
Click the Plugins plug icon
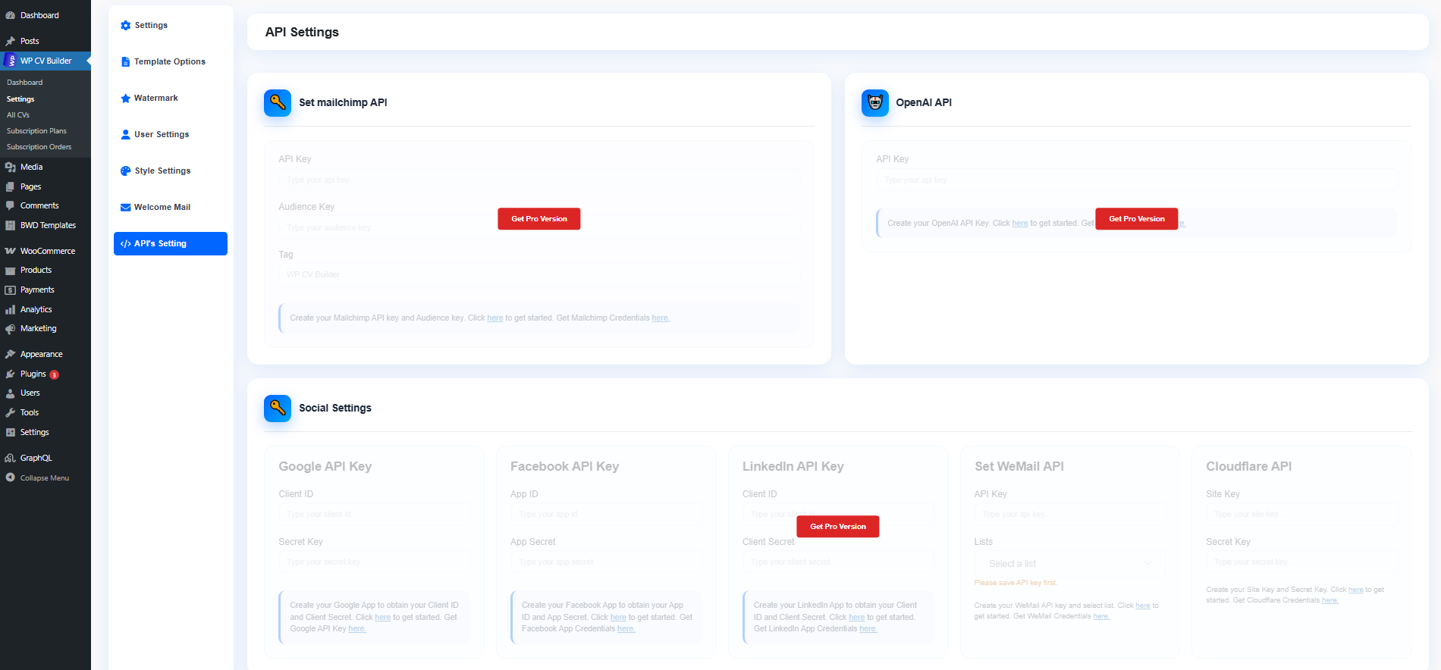point(10,374)
